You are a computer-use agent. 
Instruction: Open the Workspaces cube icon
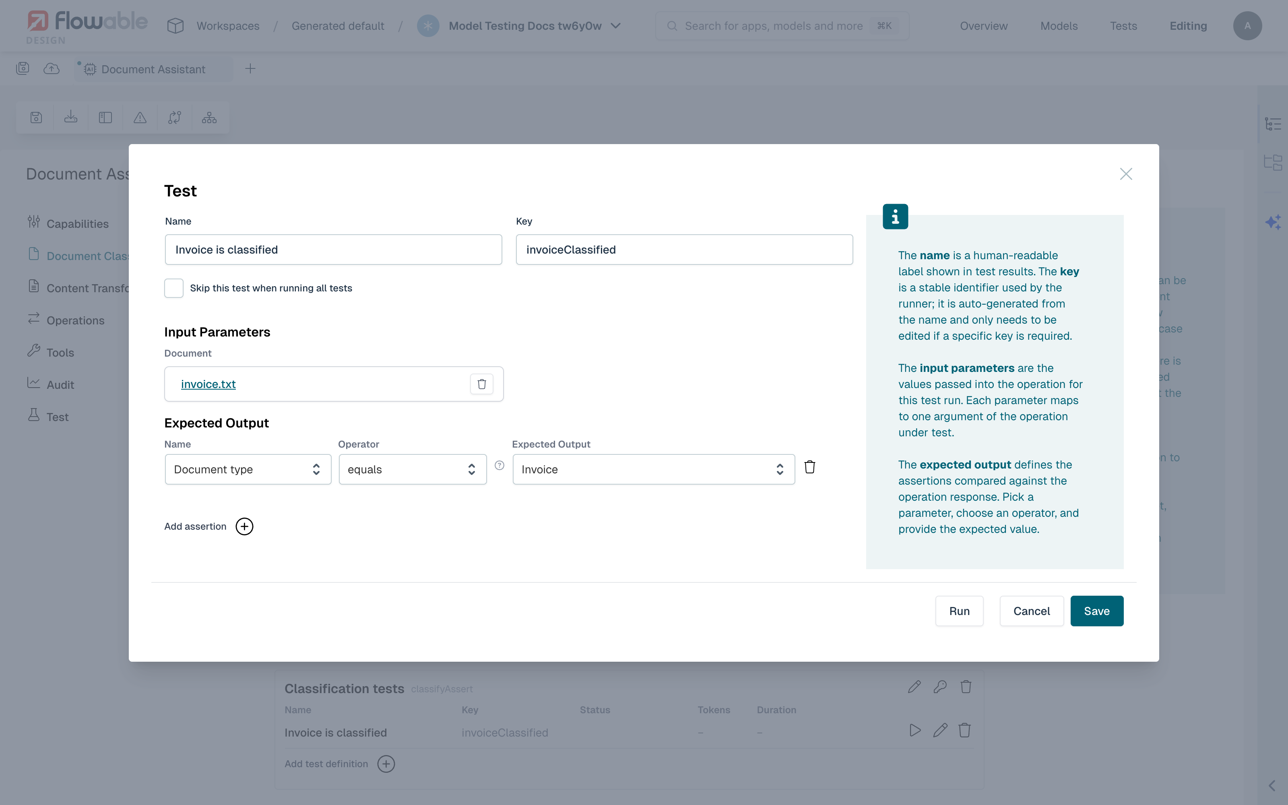pyautogui.click(x=175, y=25)
